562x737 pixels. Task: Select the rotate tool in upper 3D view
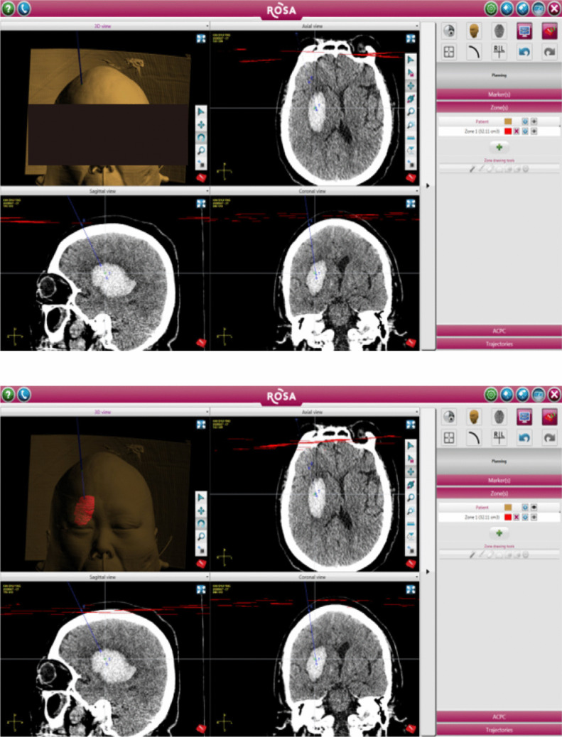[x=202, y=138]
